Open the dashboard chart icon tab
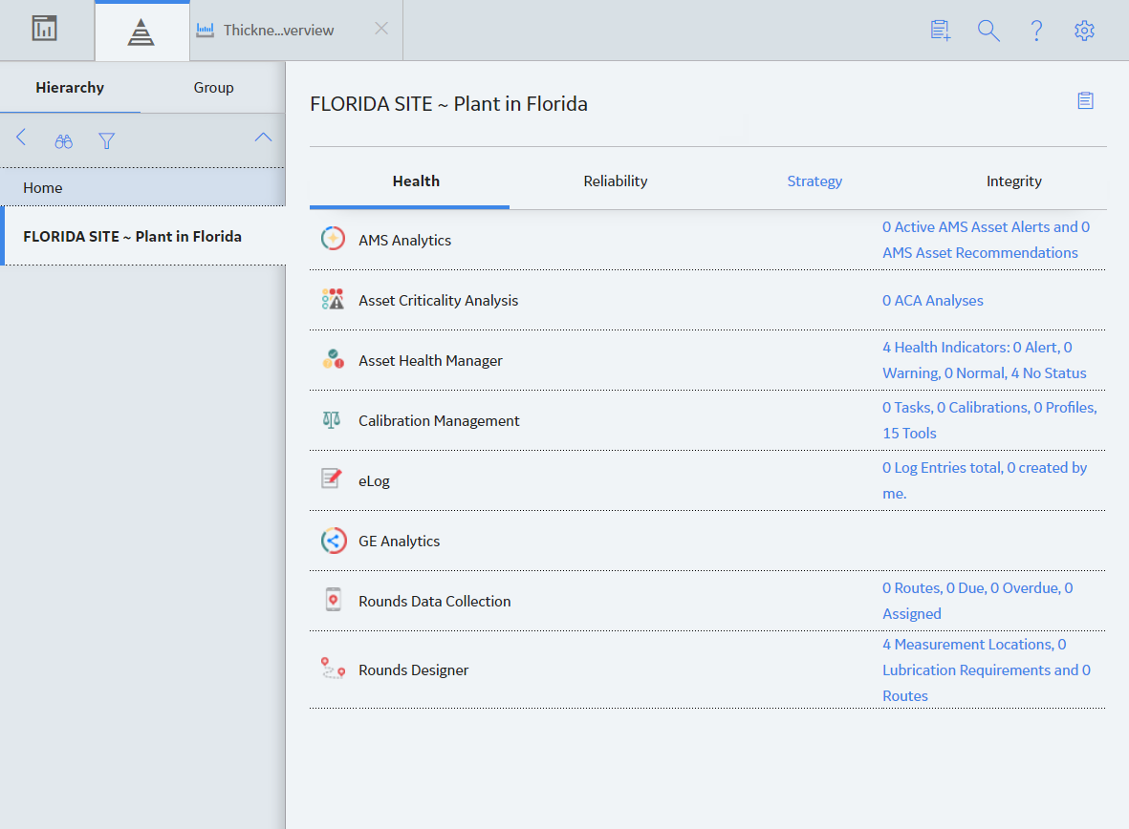This screenshot has height=829, width=1129. point(45,30)
